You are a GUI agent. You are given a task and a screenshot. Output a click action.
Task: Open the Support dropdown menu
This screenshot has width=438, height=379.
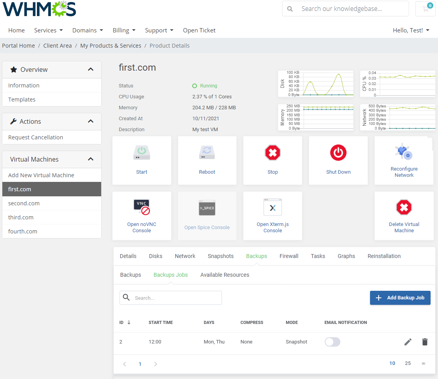(159, 30)
